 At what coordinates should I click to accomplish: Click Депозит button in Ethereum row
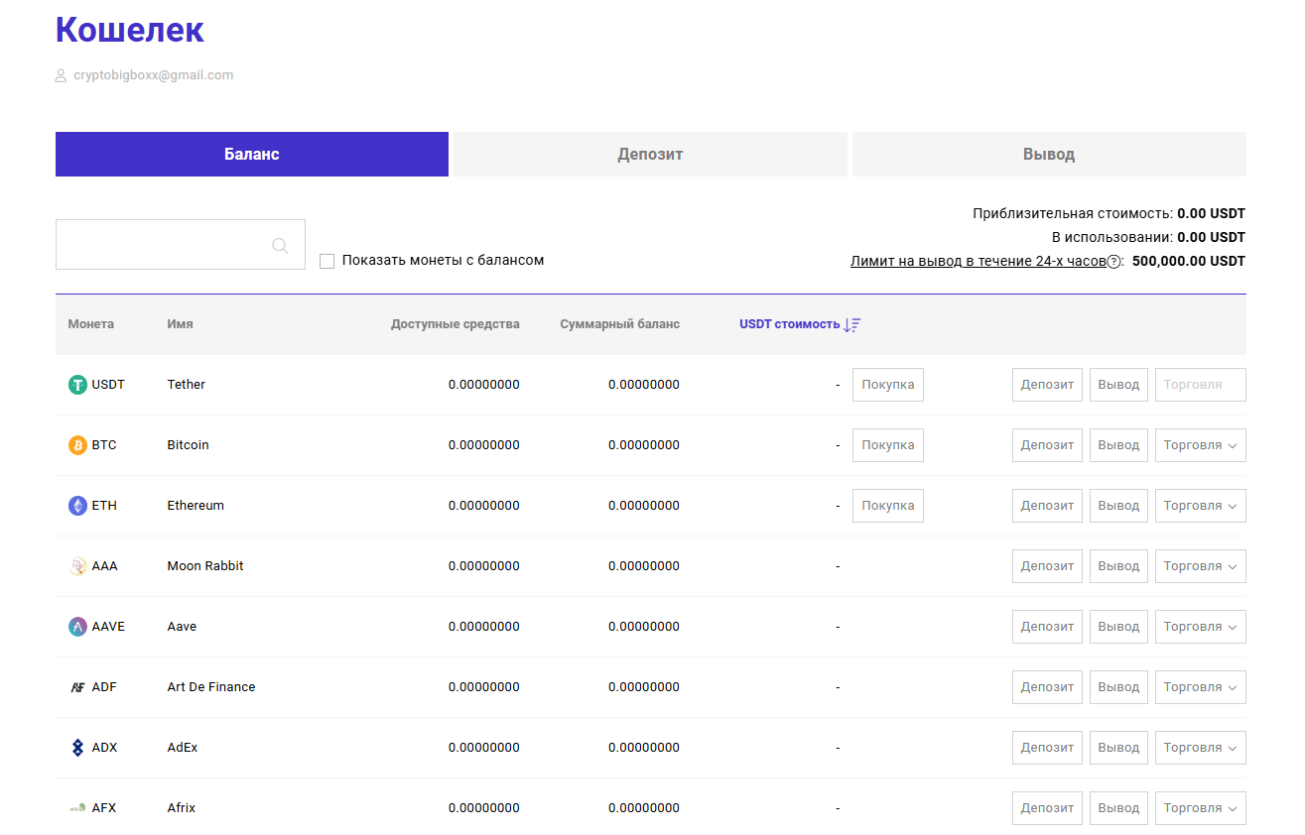pos(1047,506)
